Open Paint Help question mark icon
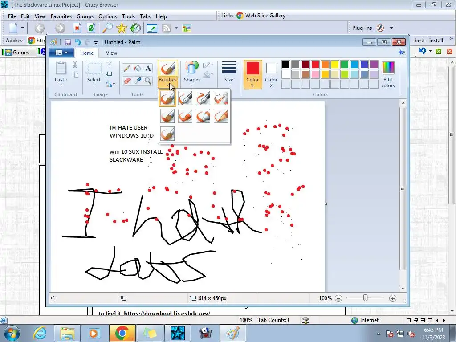Screen dimensions: 456x342 click(x=402, y=53)
